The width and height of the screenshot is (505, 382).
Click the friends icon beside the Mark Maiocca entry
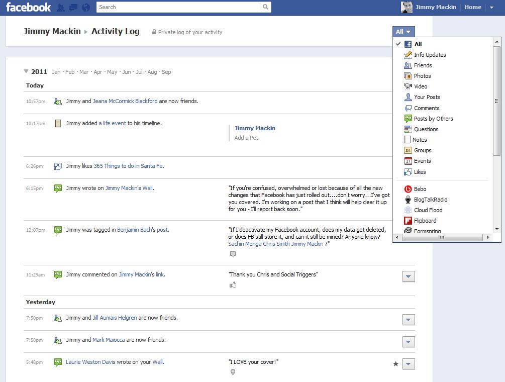tap(58, 340)
